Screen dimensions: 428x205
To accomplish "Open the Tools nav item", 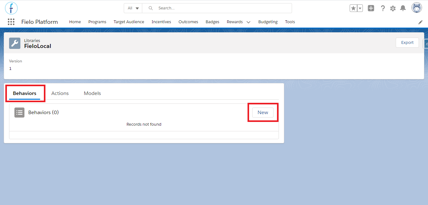I will pos(290,22).
